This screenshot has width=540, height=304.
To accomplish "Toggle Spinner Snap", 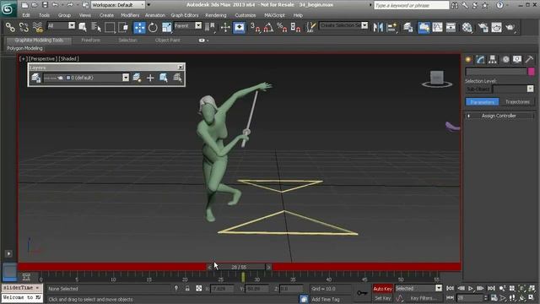I will point(295,27).
